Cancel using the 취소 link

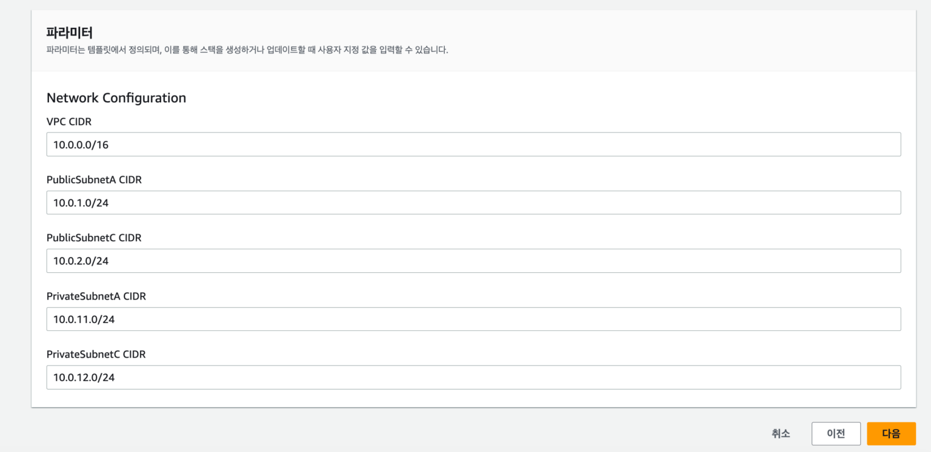pos(781,433)
